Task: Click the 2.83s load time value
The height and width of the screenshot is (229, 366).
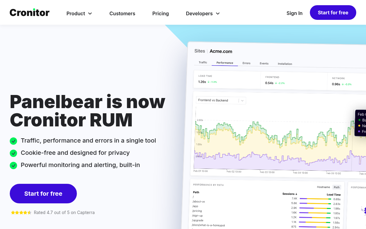Action: pos(337,204)
